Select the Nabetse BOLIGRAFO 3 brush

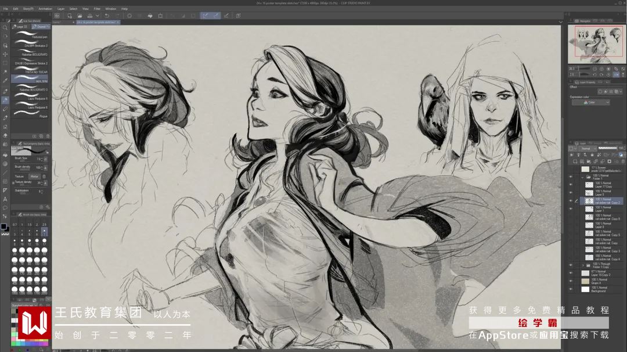click(30, 88)
